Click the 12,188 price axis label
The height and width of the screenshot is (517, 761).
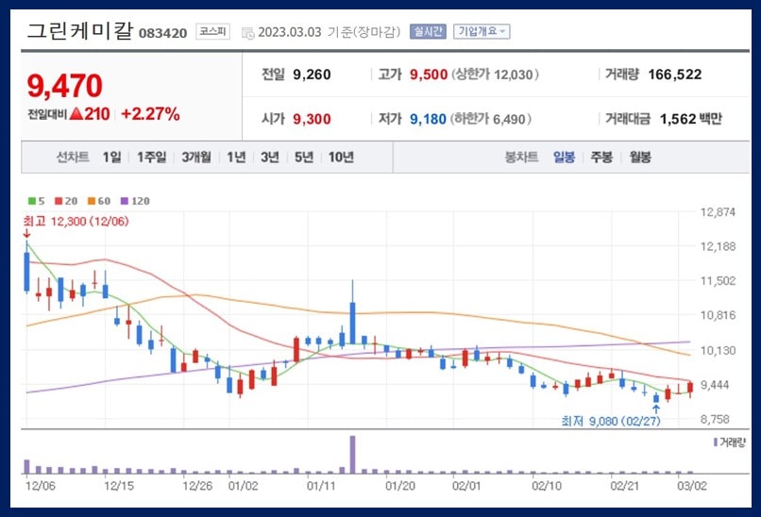coord(718,246)
